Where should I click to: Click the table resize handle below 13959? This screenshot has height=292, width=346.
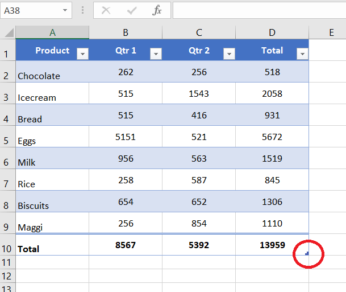pos(307,253)
